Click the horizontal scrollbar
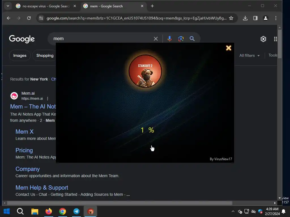 point(120,203)
